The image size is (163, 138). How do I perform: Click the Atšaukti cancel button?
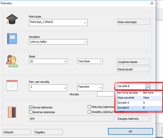click(x=17, y=132)
